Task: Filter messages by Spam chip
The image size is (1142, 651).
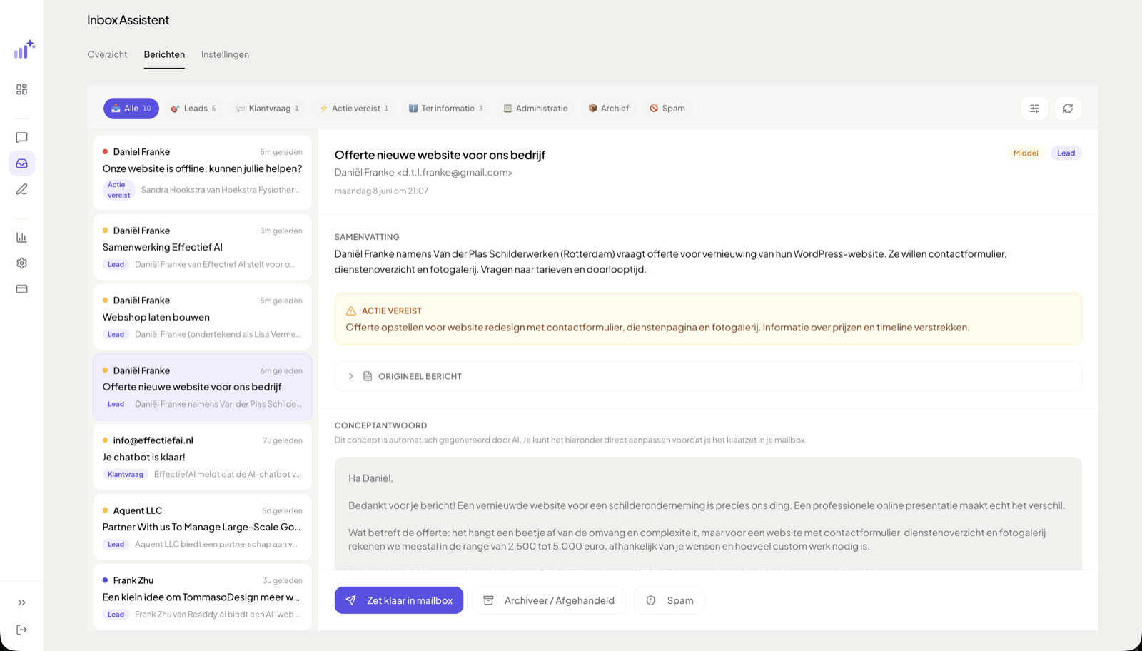Action: [667, 108]
